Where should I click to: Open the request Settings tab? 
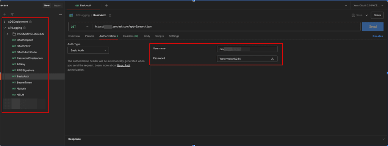coord(174,36)
